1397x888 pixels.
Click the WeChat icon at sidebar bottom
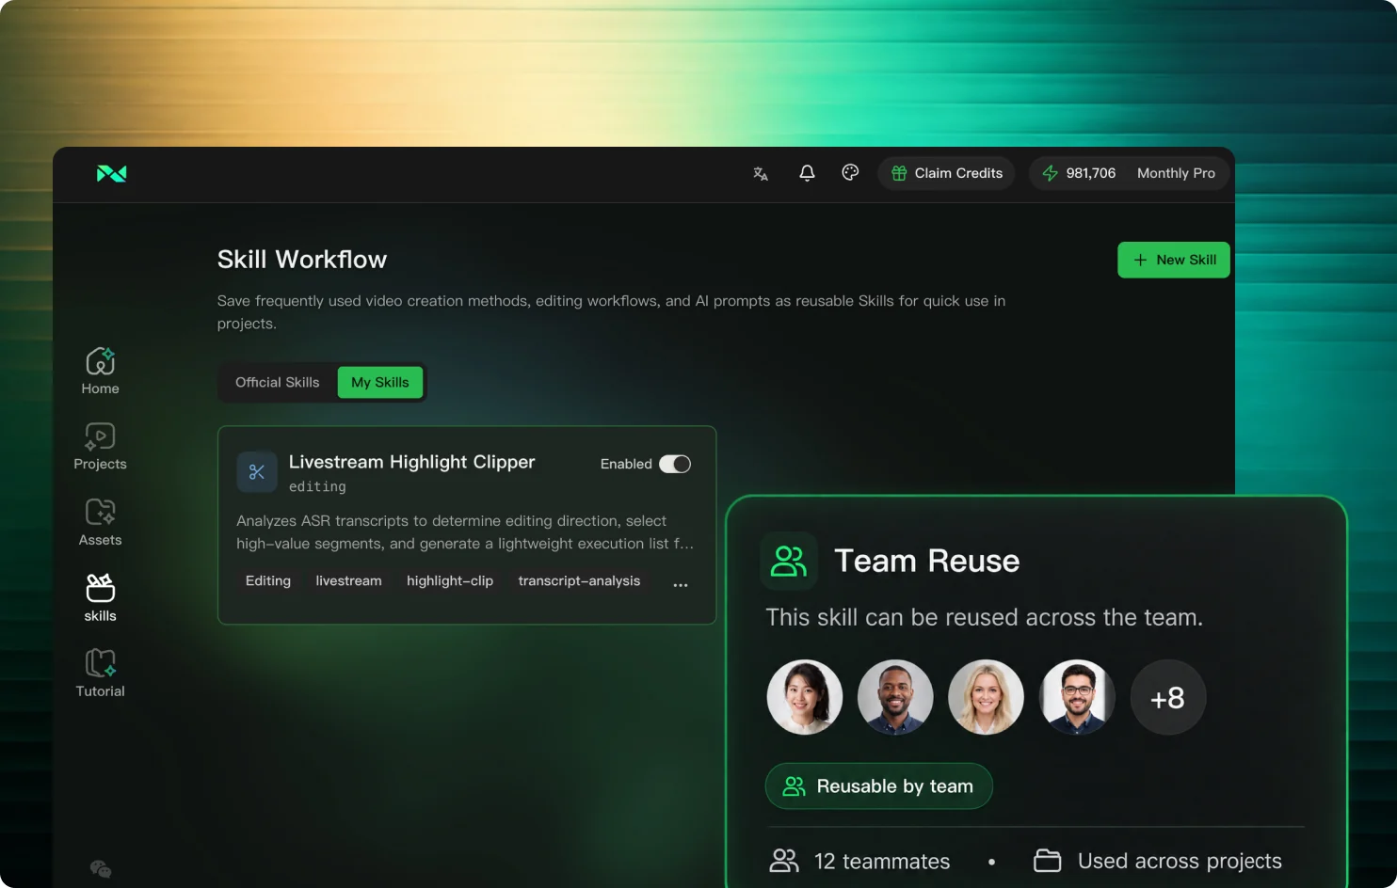(x=101, y=869)
